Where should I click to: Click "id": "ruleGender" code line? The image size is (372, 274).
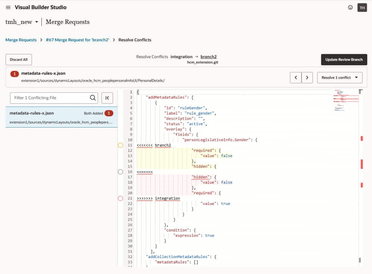(185, 108)
